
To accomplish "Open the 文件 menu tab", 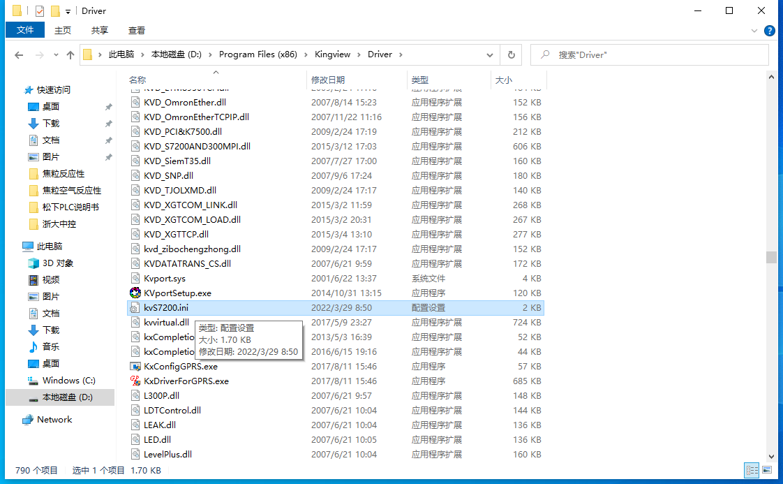I will pos(25,30).
